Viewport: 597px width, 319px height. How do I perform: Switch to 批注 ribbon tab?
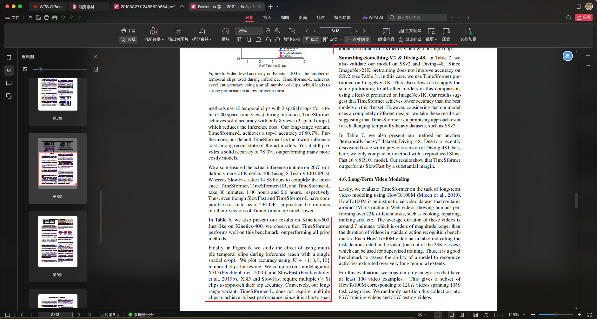click(x=321, y=17)
